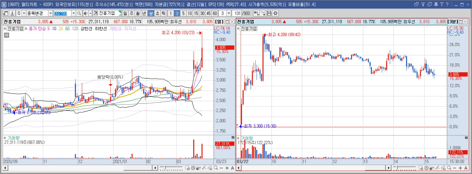Image resolution: width=472 pixels, height=174 pixels.
Task: Click the 131 bar count input field
Action: tap(237, 13)
